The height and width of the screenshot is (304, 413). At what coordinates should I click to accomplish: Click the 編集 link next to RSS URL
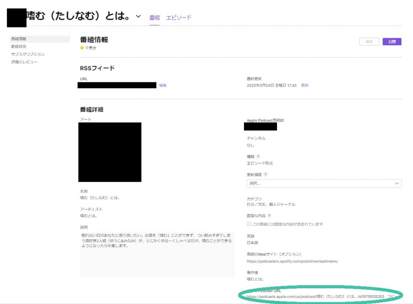pos(163,85)
